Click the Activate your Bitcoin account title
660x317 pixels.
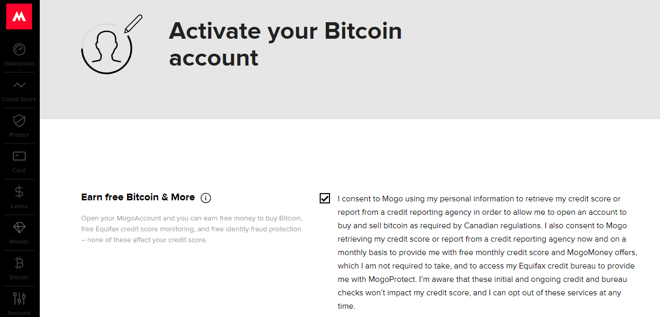[x=285, y=44]
